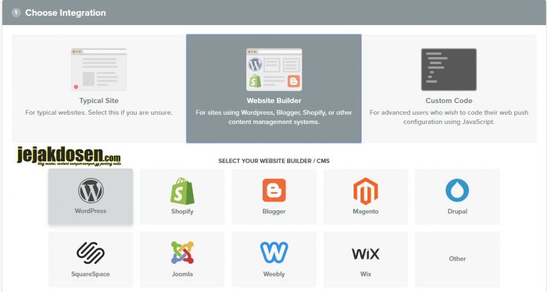Choose the Weebly W icon

click(274, 252)
